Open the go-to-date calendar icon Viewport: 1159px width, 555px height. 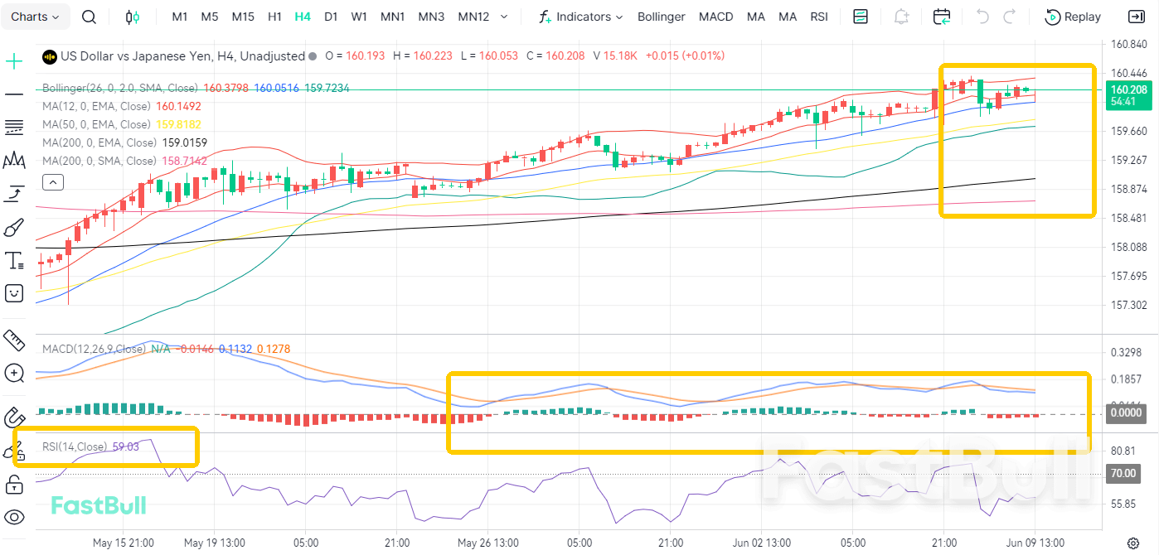pos(942,17)
